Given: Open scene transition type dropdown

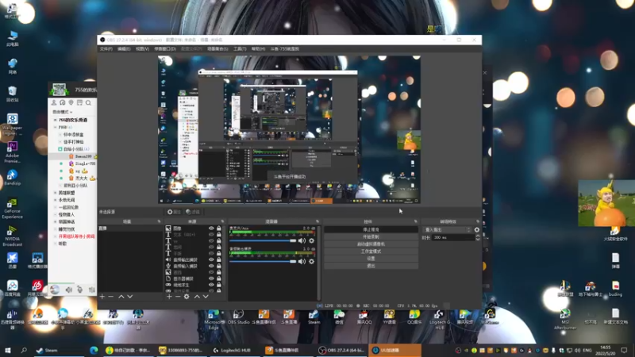Looking at the screenshot, I should tap(447, 230).
